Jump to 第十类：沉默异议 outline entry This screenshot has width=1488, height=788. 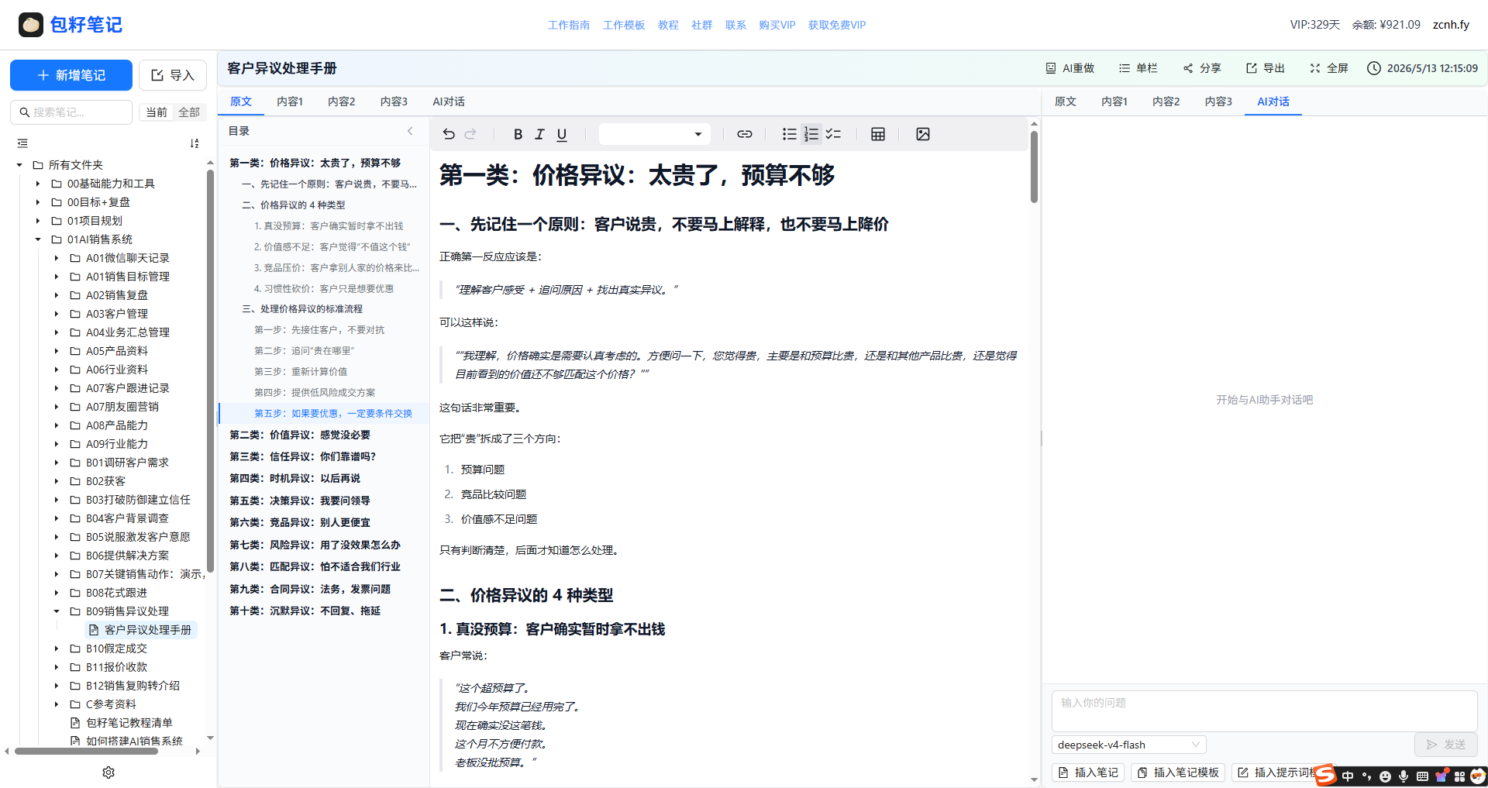[305, 611]
